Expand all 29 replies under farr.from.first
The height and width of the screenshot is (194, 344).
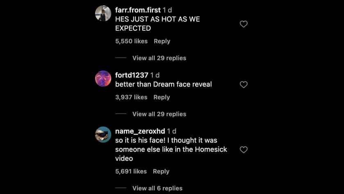(x=159, y=58)
